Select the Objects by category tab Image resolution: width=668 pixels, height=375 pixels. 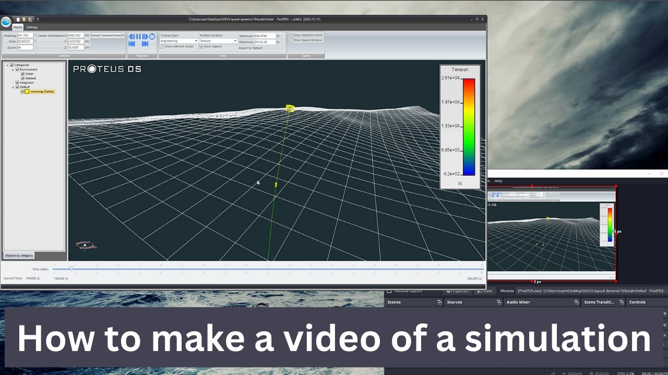19,255
